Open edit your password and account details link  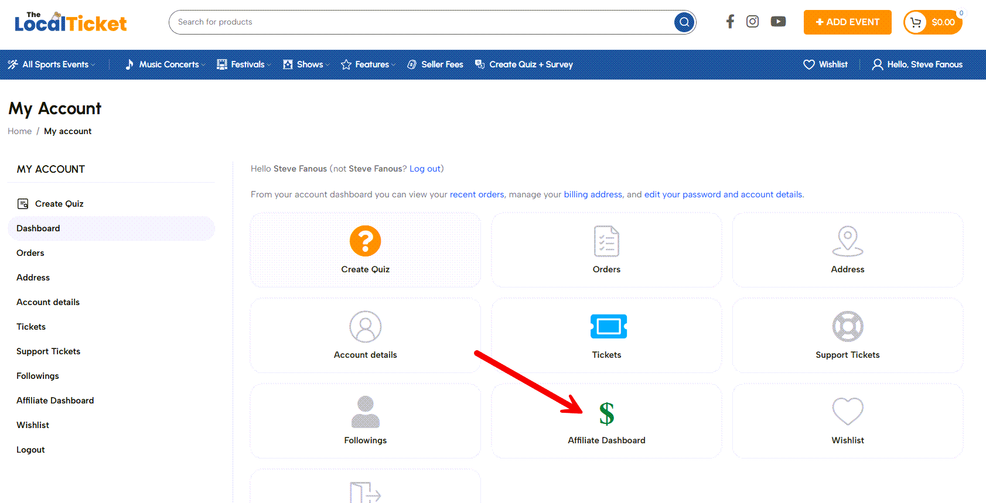(x=723, y=194)
